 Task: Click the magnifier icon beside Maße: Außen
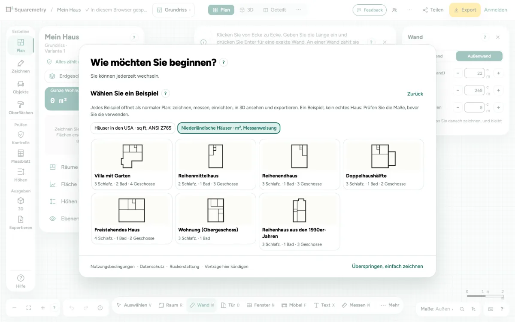pyautogui.click(x=462, y=309)
